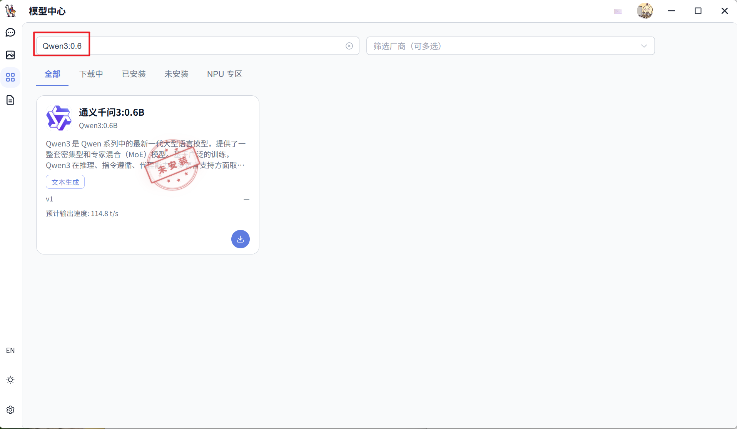Screen dimensions: 737x429
Task: Click the Qwen model logo
Action: click(x=59, y=118)
